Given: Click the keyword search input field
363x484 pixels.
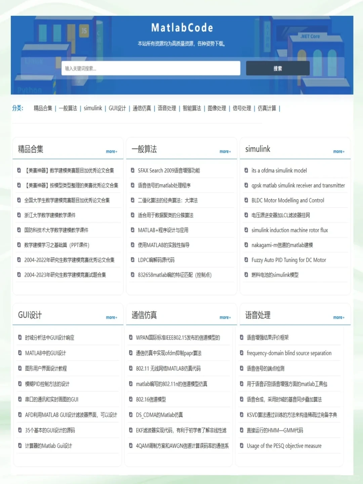Looking at the screenshot, I should [x=151, y=68].
